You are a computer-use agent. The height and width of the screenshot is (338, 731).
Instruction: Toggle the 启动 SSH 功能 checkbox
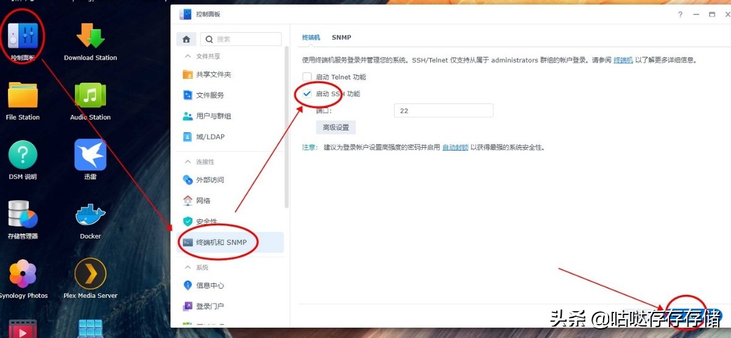307,94
